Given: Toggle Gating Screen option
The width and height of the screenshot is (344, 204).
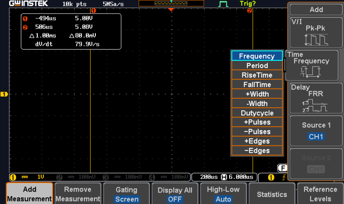Looking at the screenshot, I should point(126,195).
